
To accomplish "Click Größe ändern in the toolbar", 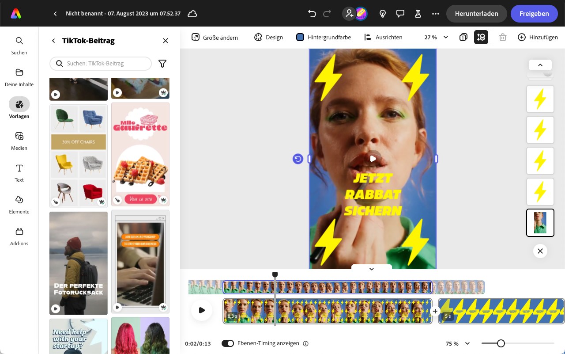I will click(215, 37).
